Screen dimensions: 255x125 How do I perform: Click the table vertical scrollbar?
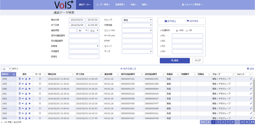point(254,96)
